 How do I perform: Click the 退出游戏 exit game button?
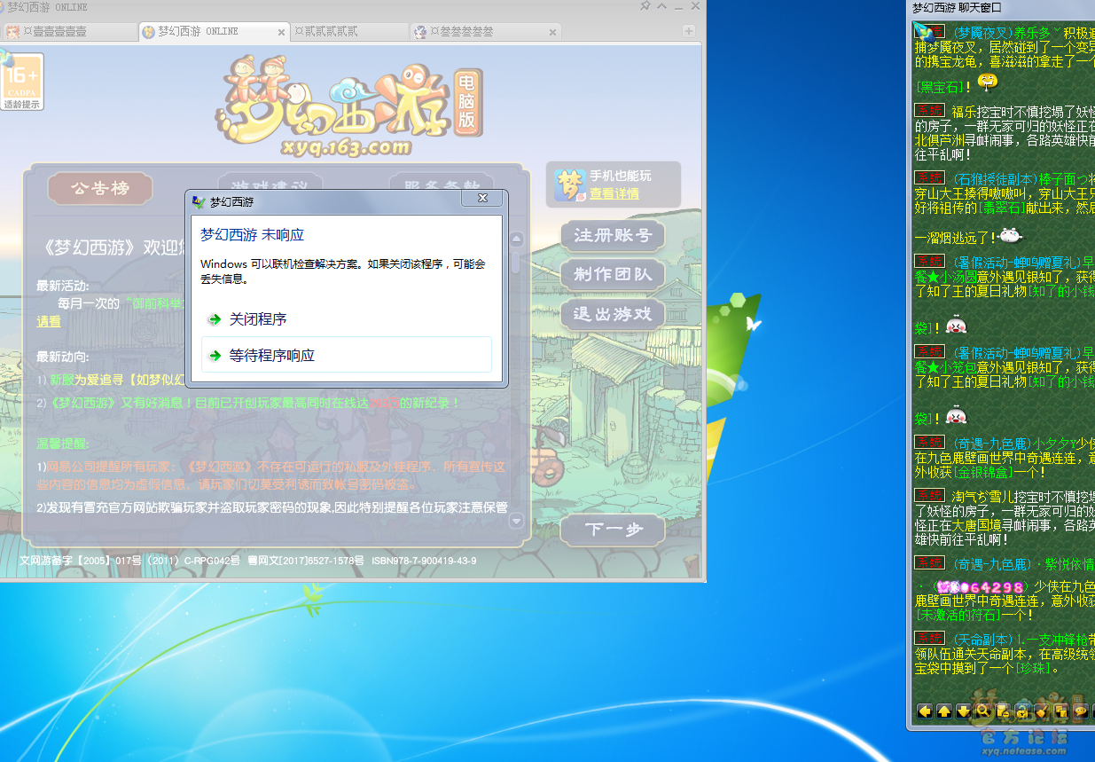pos(613,313)
